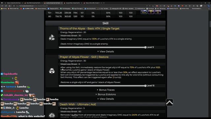
Task: Select the 756.76 stat cell
Action: point(58,17)
